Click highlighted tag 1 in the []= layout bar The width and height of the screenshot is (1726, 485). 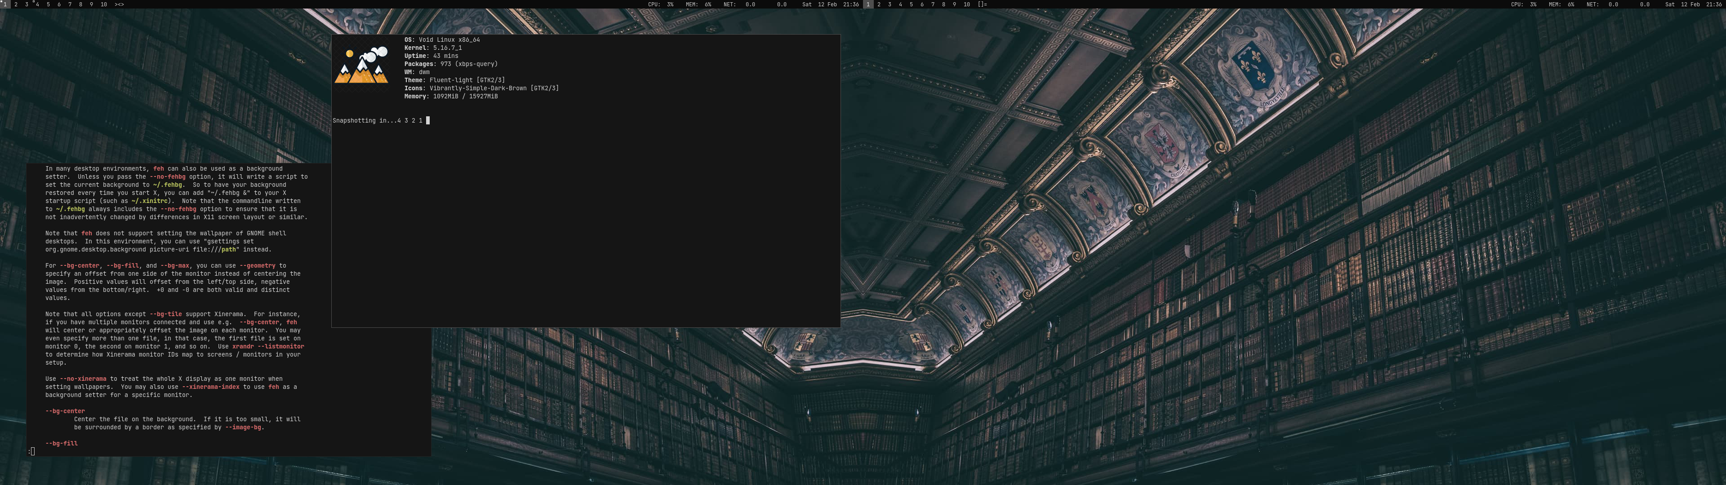[867, 4]
